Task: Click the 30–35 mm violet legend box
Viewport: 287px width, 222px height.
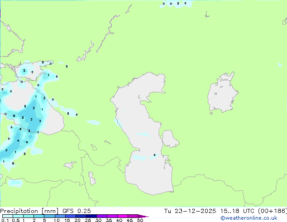Action: [x=102, y=216]
